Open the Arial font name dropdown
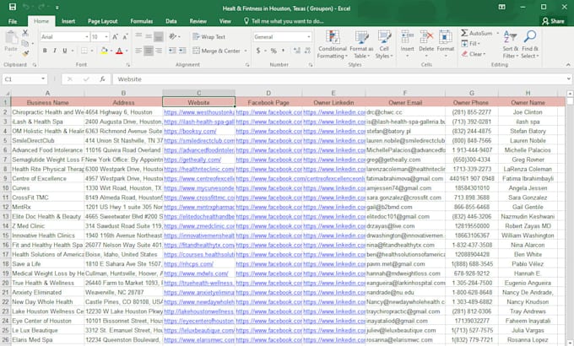The width and height of the screenshot is (574, 346). pyautogui.click(x=87, y=36)
